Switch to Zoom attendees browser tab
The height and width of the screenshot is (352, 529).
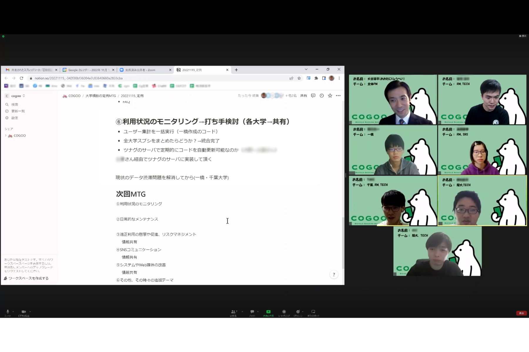[145, 70]
